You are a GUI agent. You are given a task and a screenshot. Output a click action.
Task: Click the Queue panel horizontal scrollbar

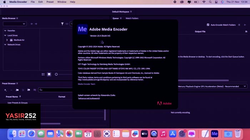click(x=204, y=81)
